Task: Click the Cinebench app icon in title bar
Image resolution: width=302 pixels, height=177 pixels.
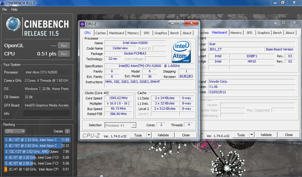Action: pos(2,3)
